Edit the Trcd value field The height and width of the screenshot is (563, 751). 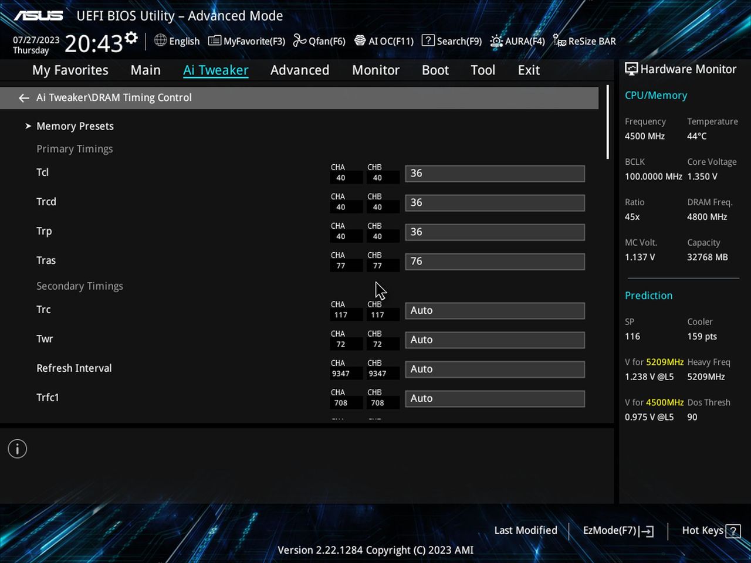[495, 203]
